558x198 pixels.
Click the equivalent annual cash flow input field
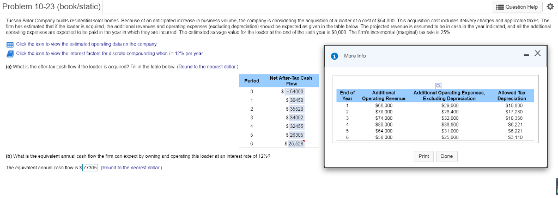click(x=90, y=168)
